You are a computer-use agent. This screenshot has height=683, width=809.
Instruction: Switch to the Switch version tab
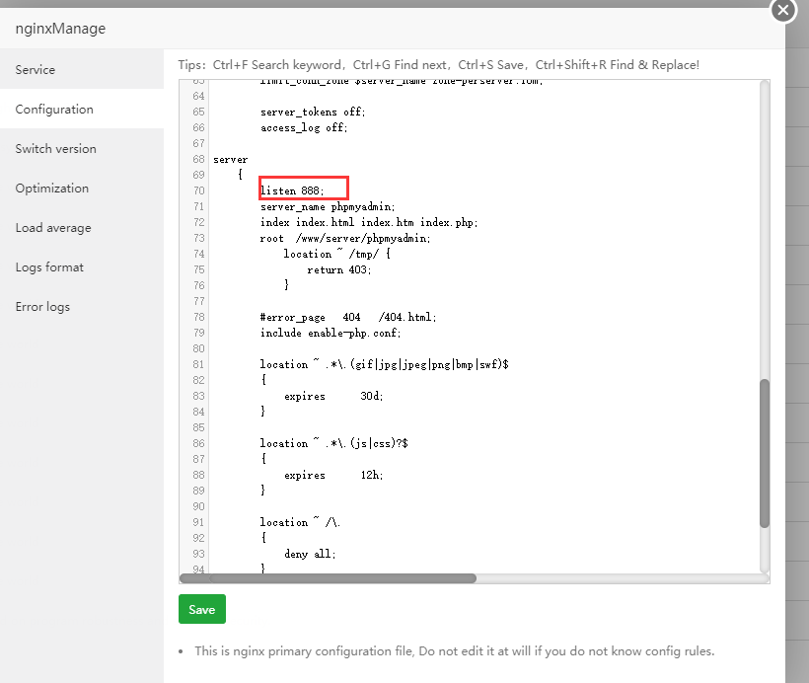tap(56, 149)
